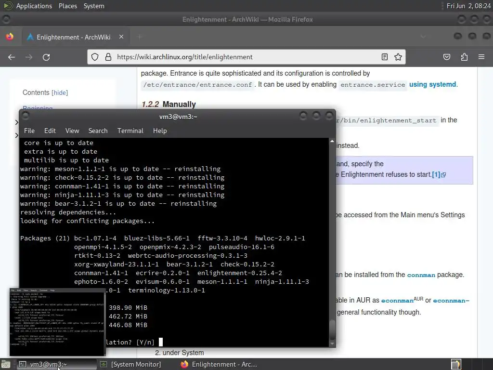Click terminal scrollbar up arrow
493x370 pixels.
(332, 141)
